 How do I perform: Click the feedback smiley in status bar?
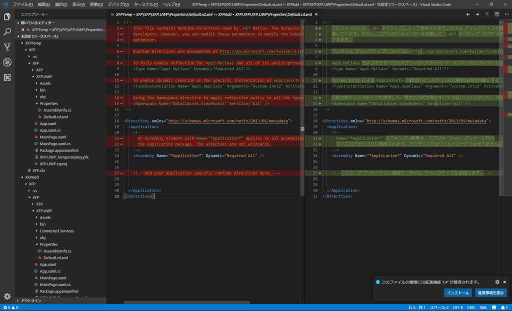click(494, 307)
